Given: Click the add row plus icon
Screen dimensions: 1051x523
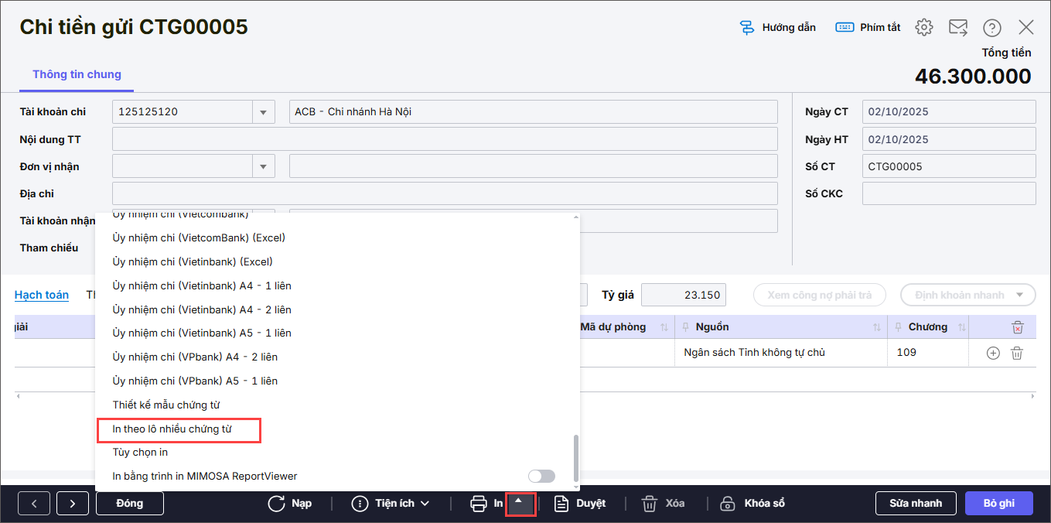Looking at the screenshot, I should (x=993, y=353).
